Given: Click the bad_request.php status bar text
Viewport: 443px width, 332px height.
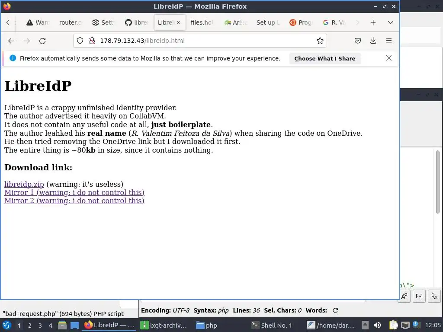Looking at the screenshot, I should tap(63, 314).
